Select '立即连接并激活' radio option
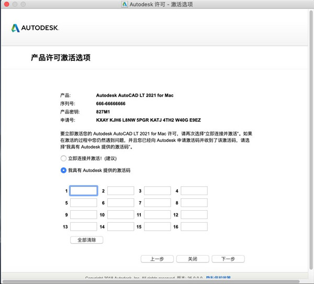Image resolution: width=314 pixels, height=284 pixels. 63,158
